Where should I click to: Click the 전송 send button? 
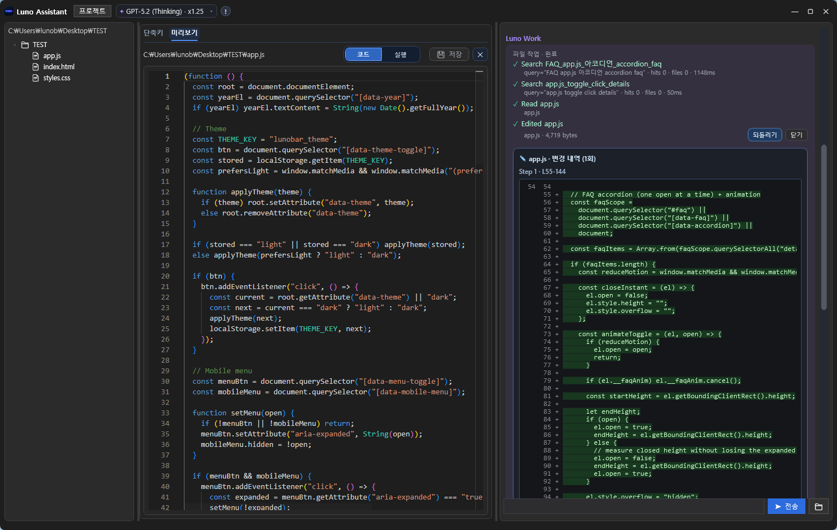coord(786,506)
